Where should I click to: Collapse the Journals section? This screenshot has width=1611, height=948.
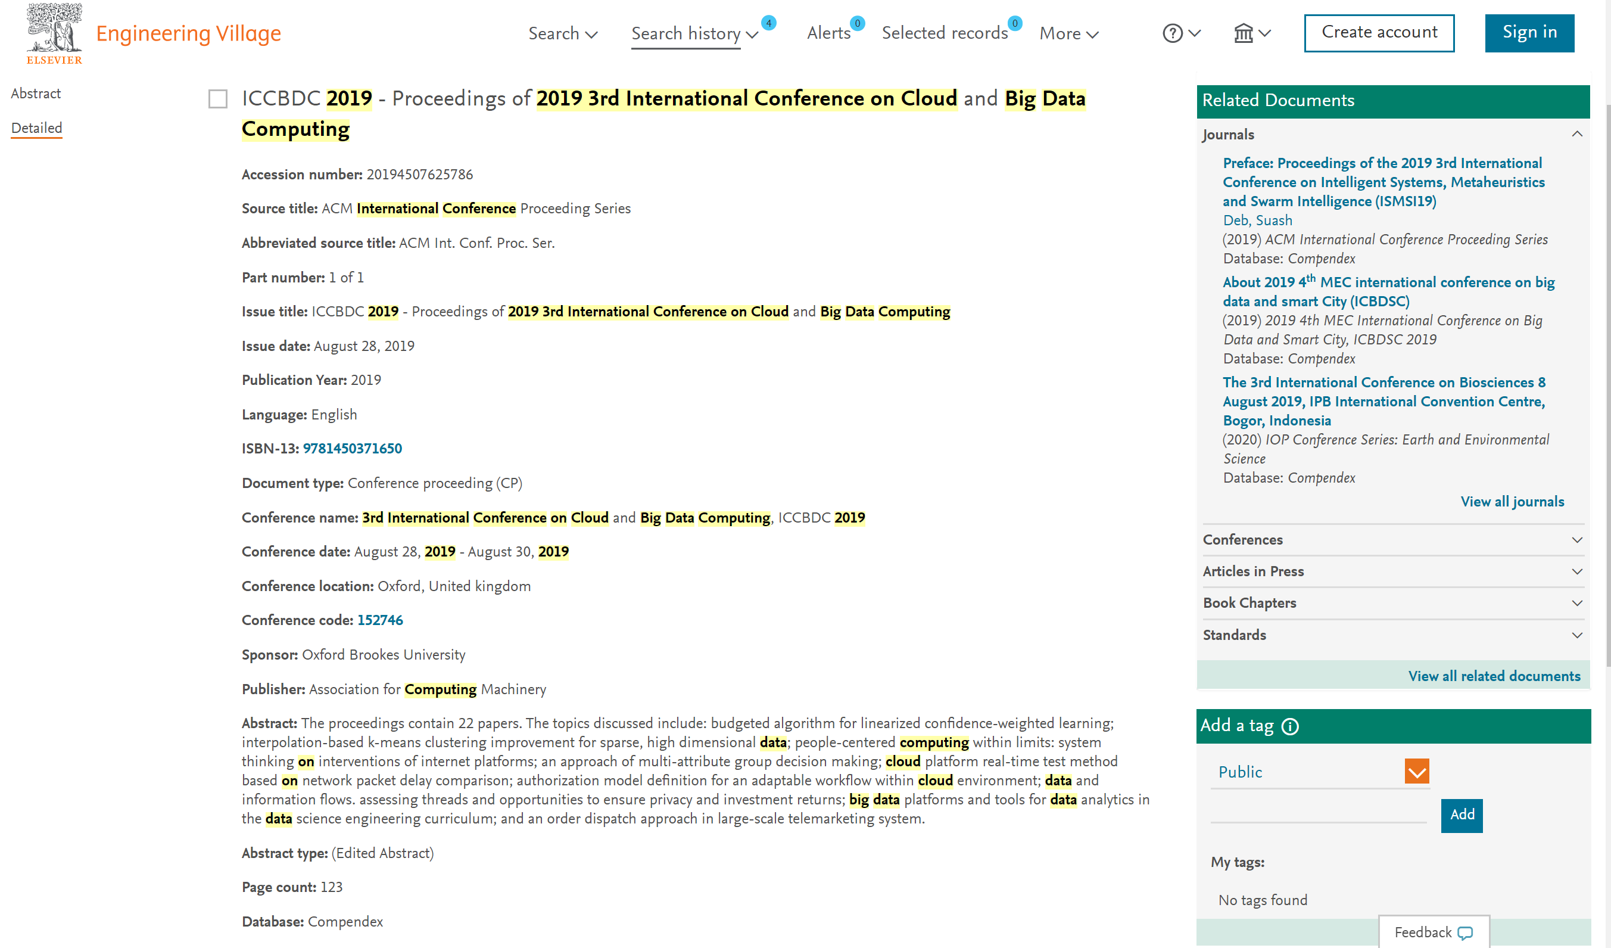tap(1576, 134)
